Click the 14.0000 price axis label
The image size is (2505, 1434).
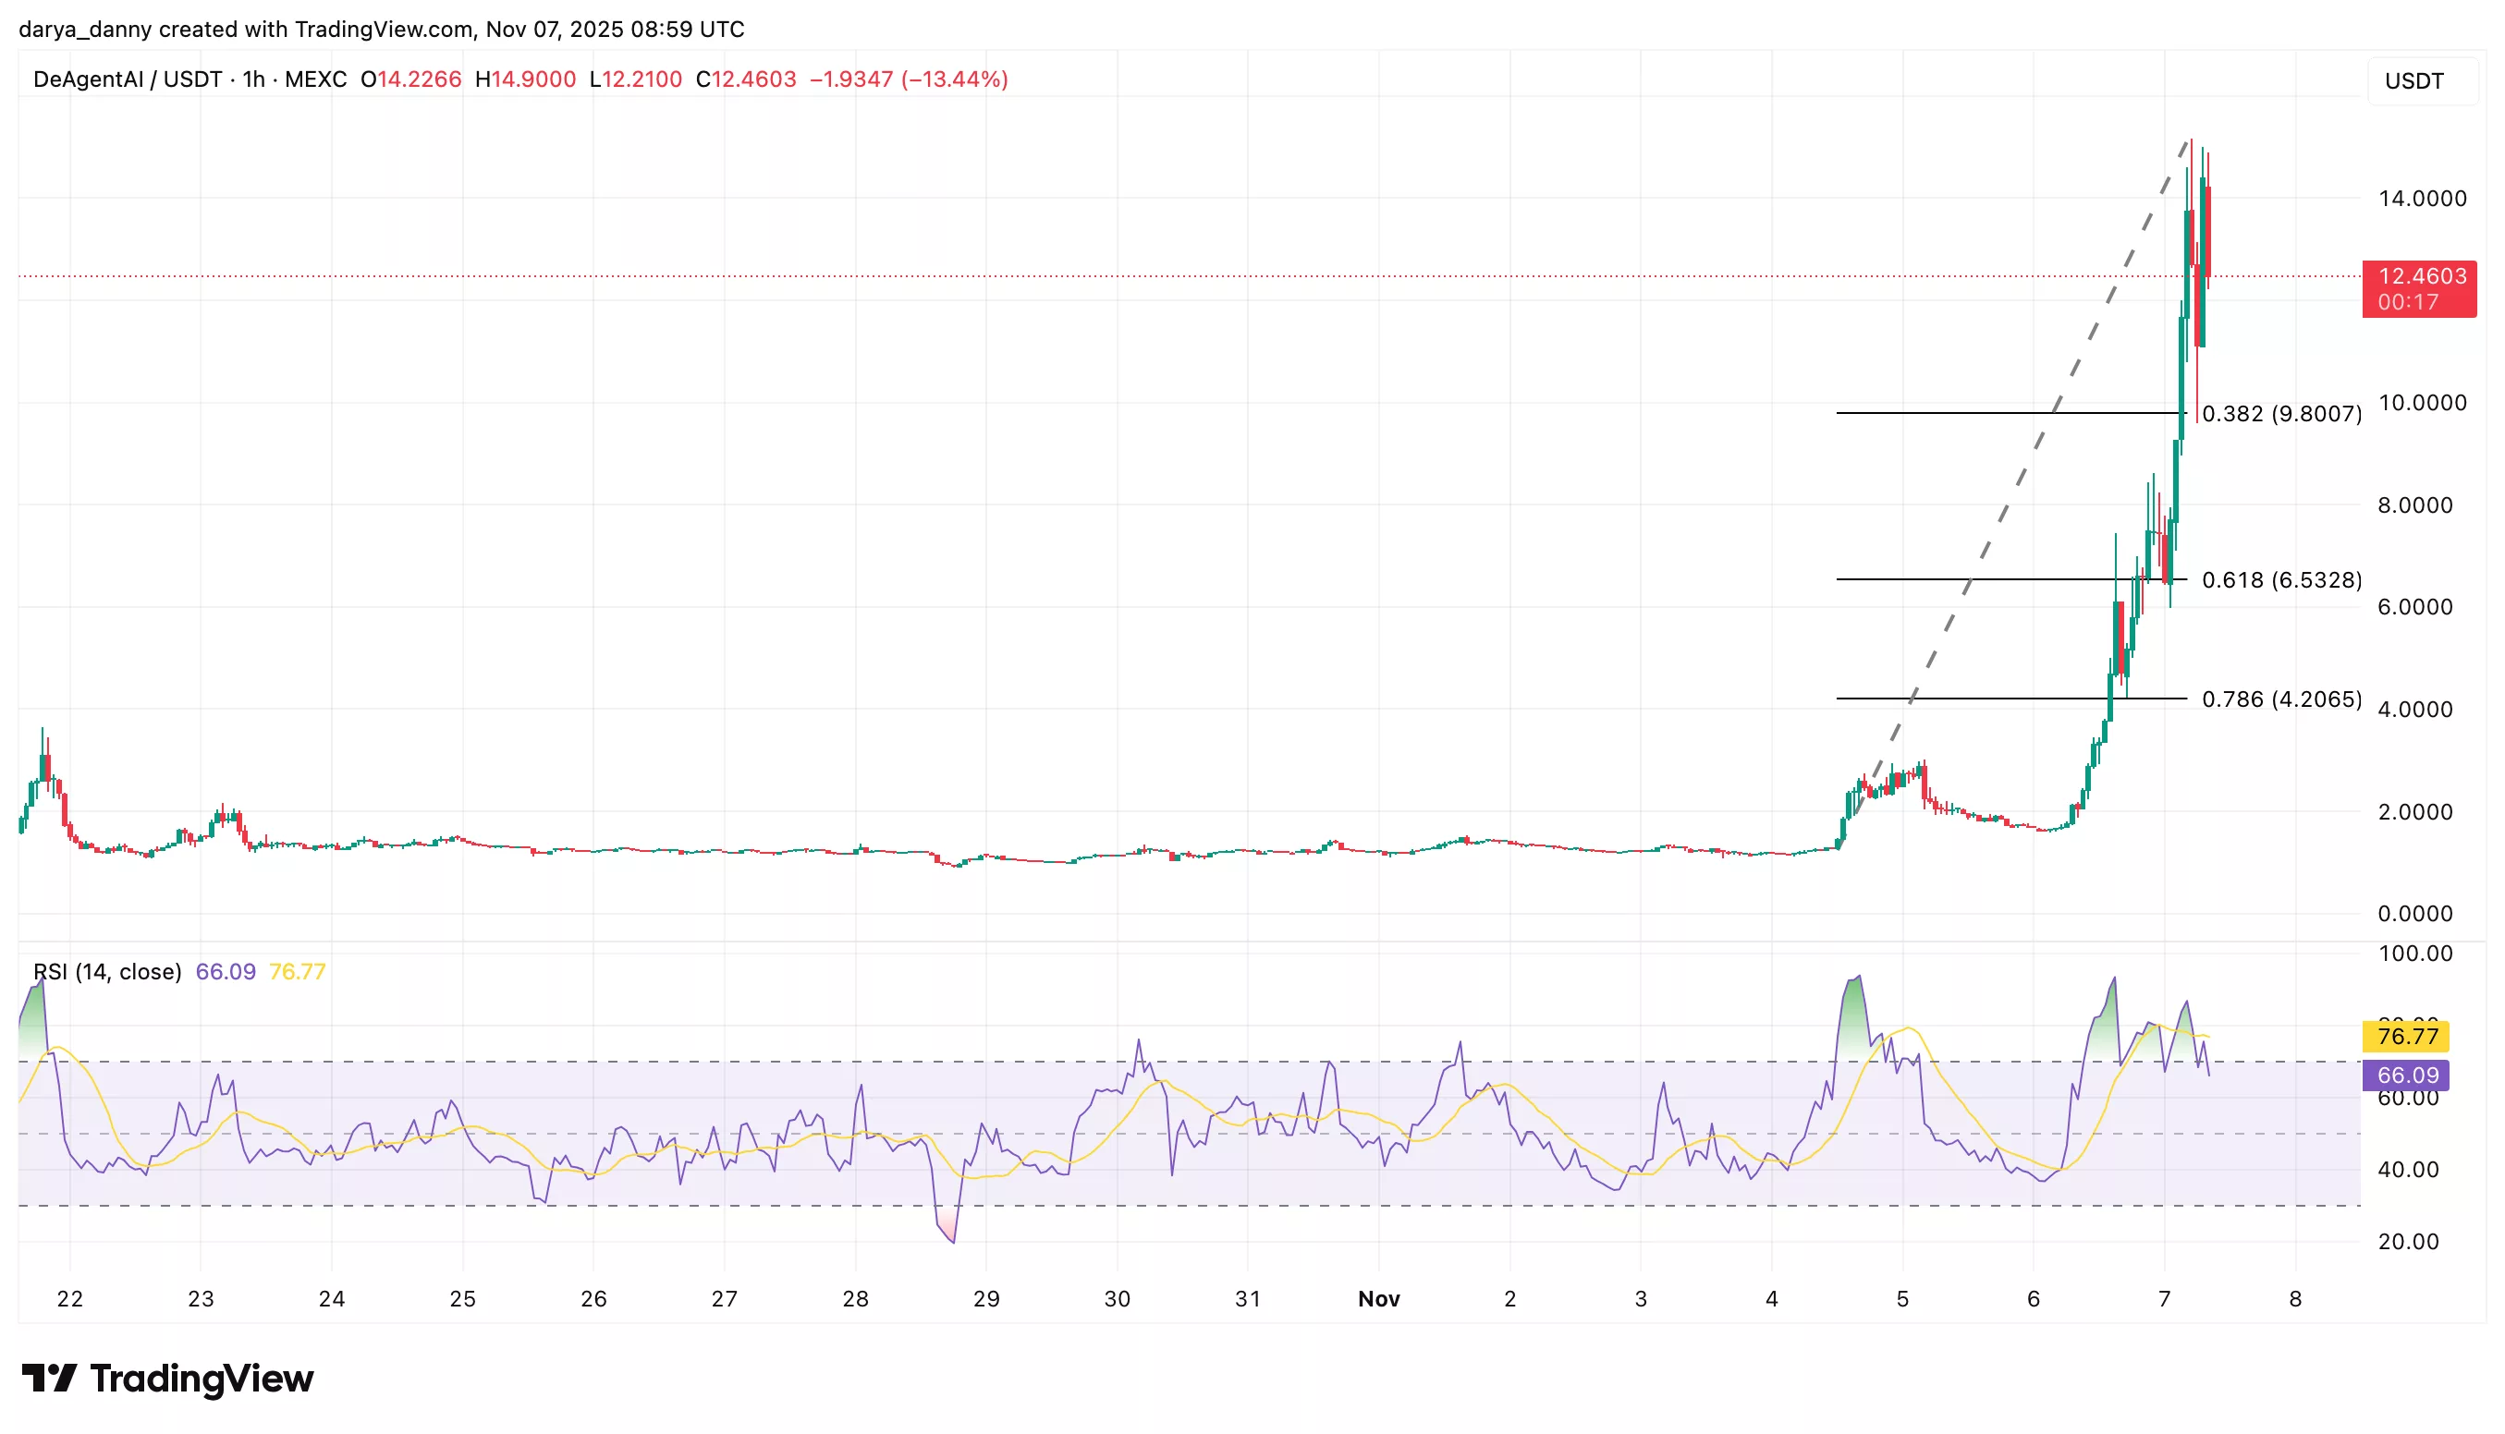(2425, 200)
